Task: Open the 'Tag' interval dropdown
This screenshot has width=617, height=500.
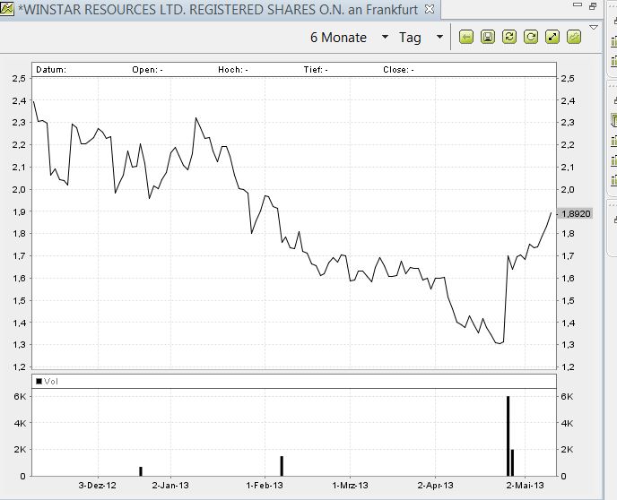Action: coord(439,38)
